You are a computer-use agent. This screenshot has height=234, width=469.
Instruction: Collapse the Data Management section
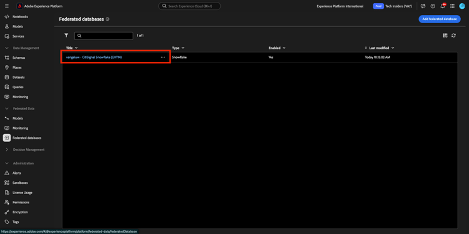pyautogui.click(x=7, y=48)
